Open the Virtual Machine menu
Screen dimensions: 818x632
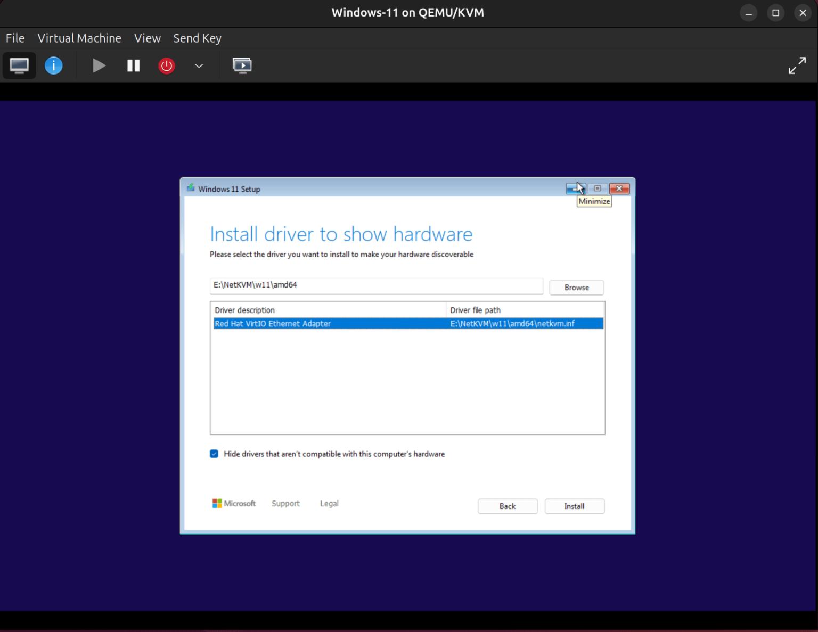(79, 38)
